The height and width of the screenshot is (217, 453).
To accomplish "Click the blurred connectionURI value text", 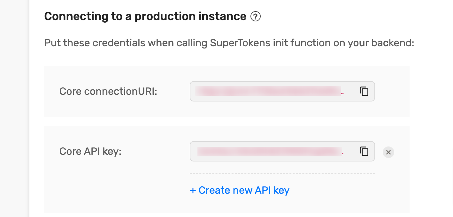I will (x=268, y=91).
